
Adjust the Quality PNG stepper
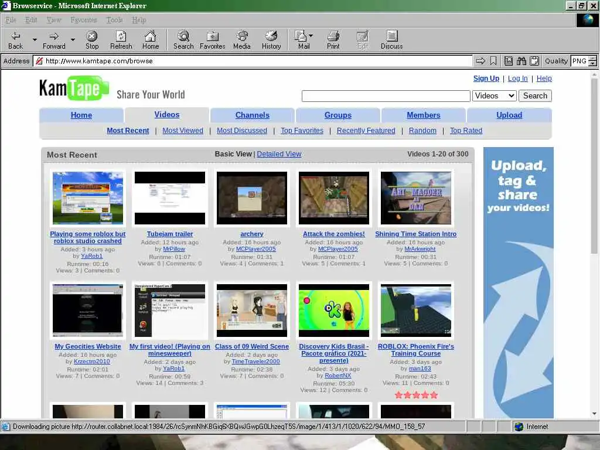(592, 61)
